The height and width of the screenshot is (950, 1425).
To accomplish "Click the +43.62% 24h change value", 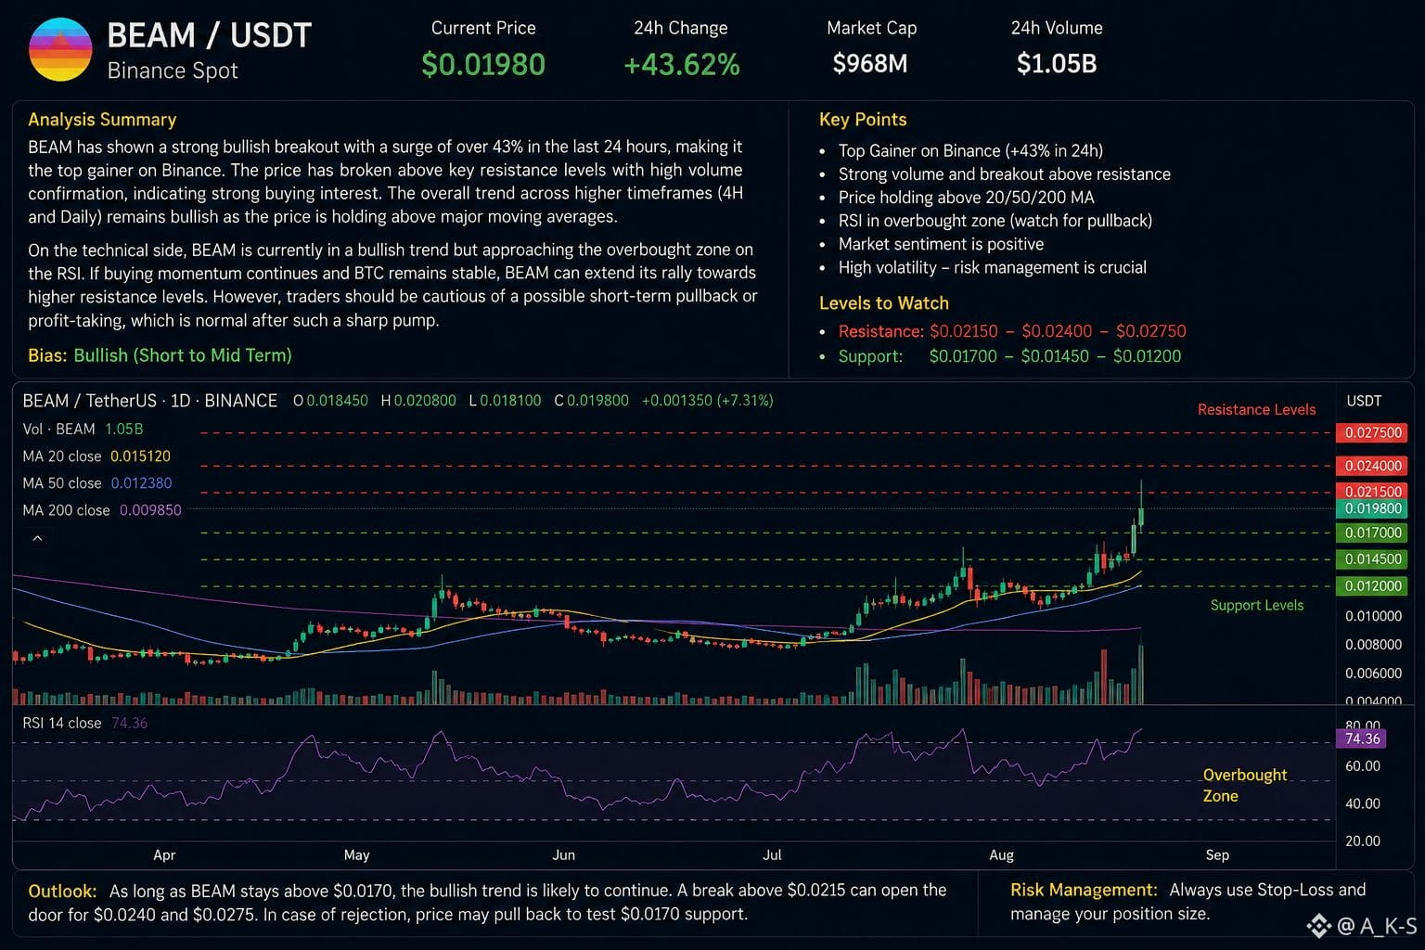I will point(681,64).
